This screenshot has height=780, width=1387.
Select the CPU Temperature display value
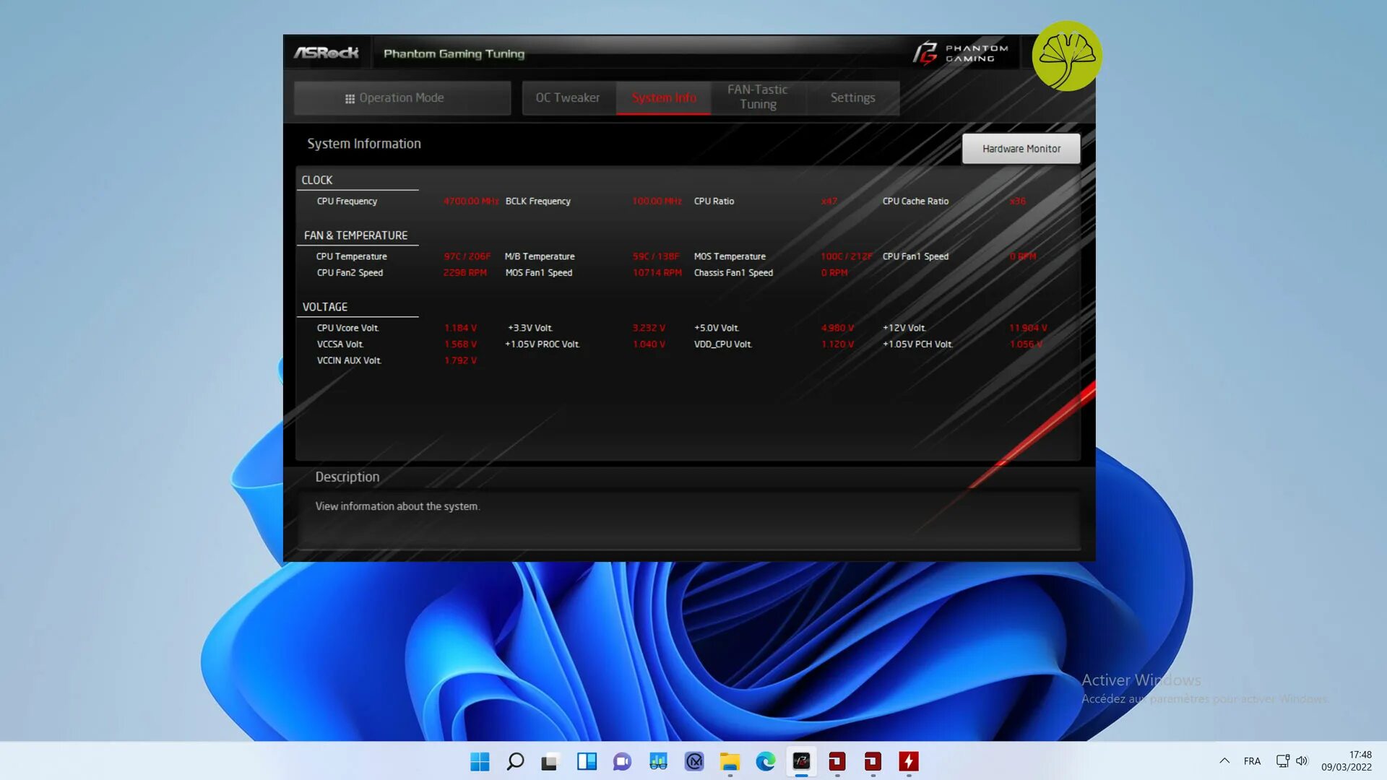click(467, 256)
